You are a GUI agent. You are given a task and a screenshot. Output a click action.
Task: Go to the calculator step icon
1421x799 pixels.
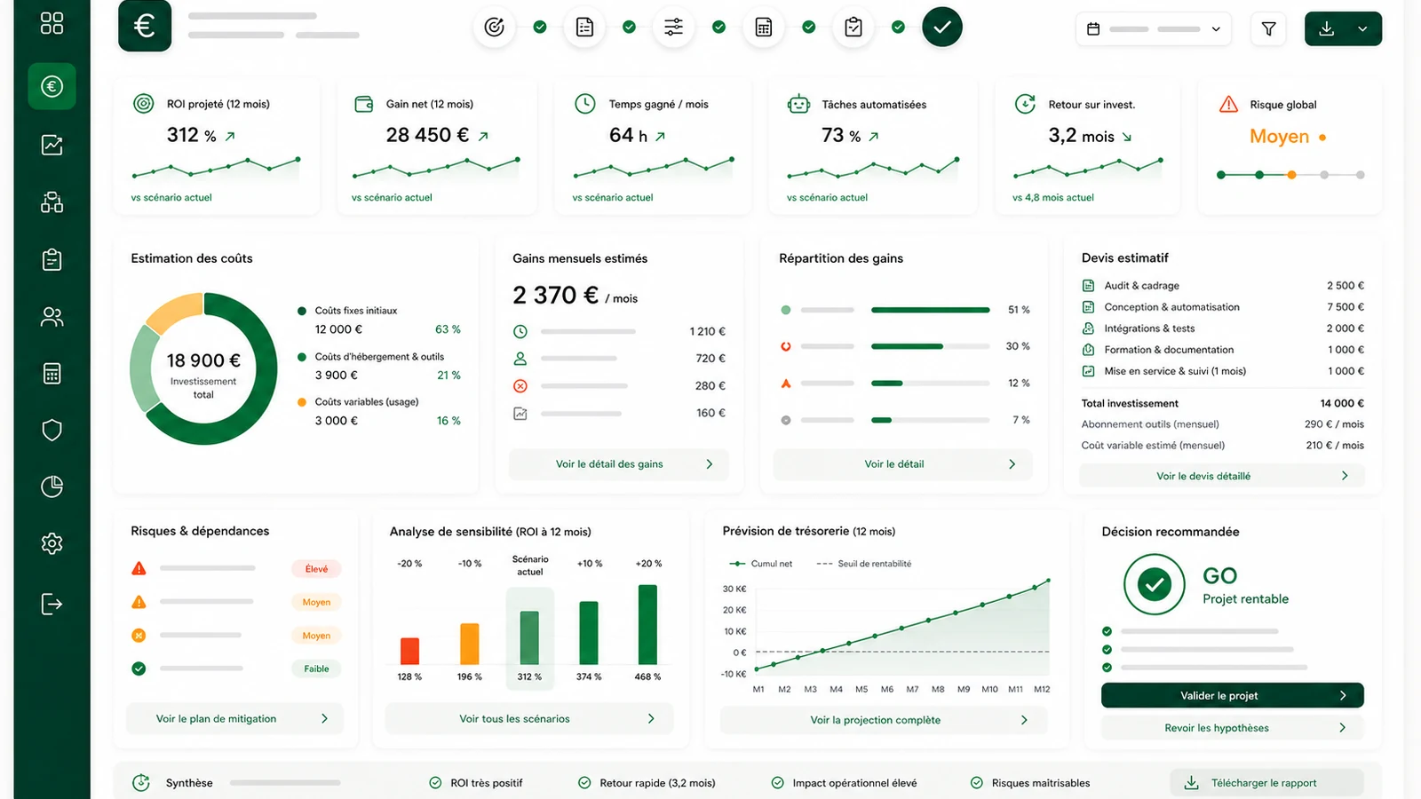tap(764, 28)
